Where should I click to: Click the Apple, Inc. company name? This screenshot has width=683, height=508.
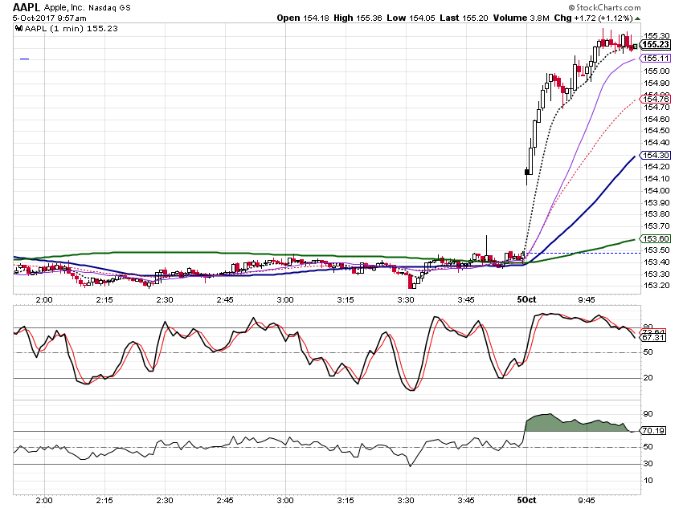tap(64, 7)
